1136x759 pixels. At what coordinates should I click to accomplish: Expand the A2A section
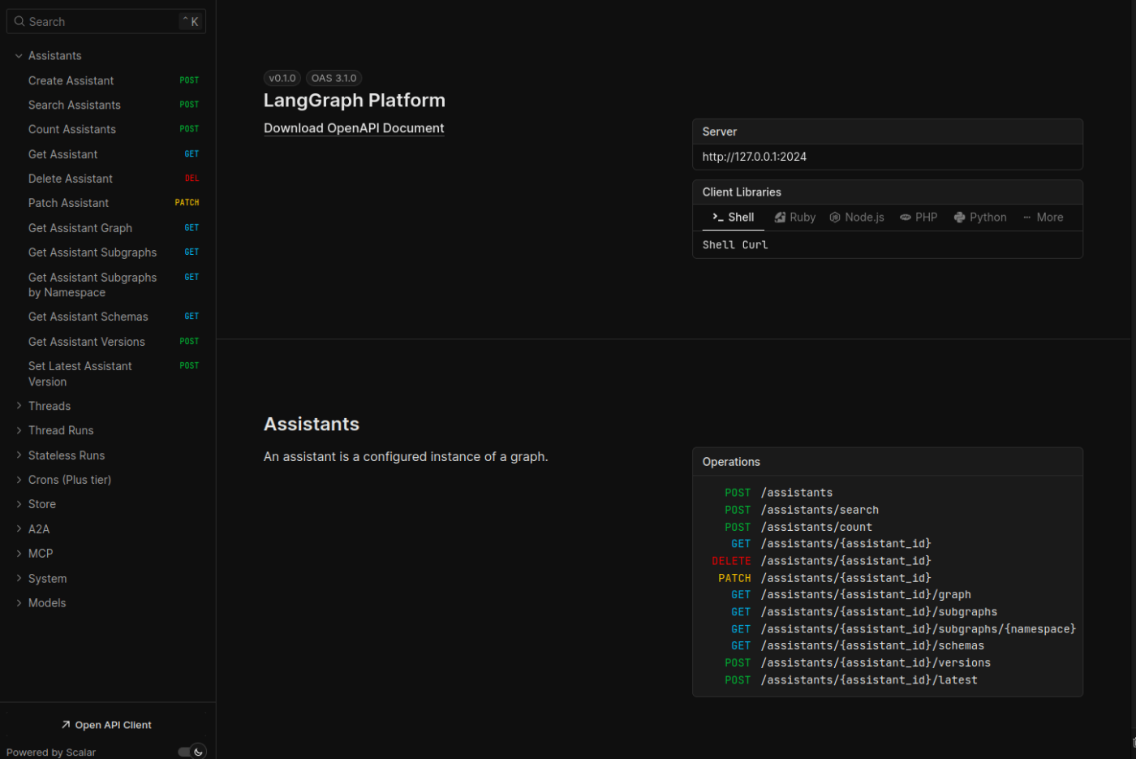(x=19, y=529)
